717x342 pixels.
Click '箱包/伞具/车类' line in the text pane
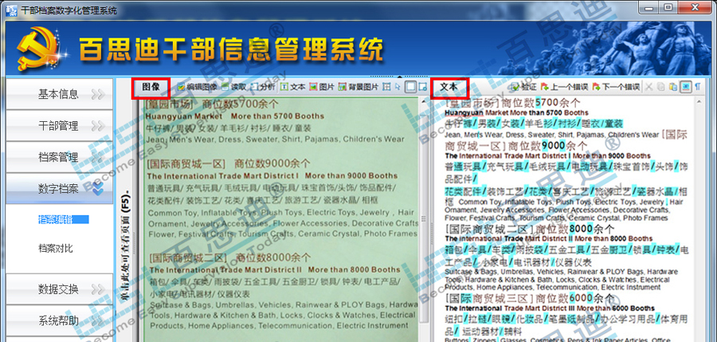[566, 250]
